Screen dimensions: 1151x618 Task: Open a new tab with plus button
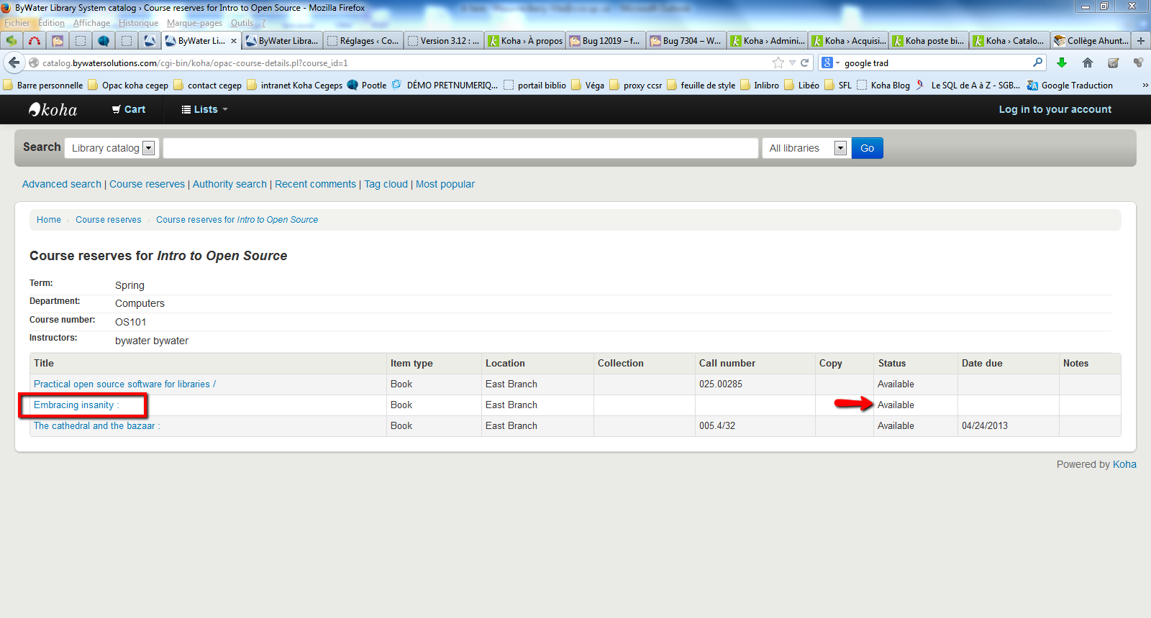coord(1141,41)
